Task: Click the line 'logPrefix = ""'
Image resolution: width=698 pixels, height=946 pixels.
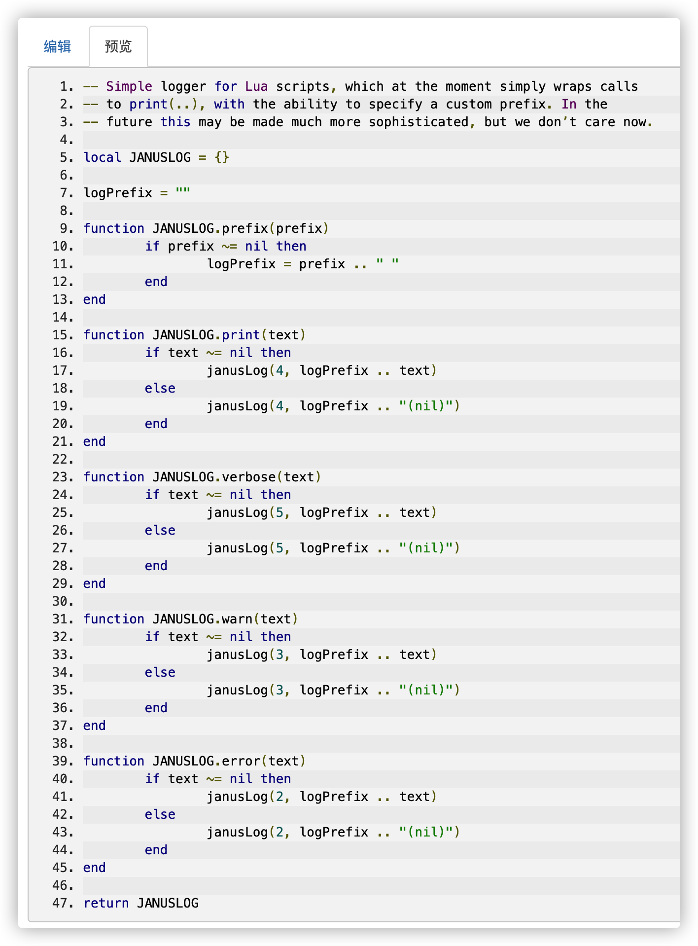Action: point(137,193)
